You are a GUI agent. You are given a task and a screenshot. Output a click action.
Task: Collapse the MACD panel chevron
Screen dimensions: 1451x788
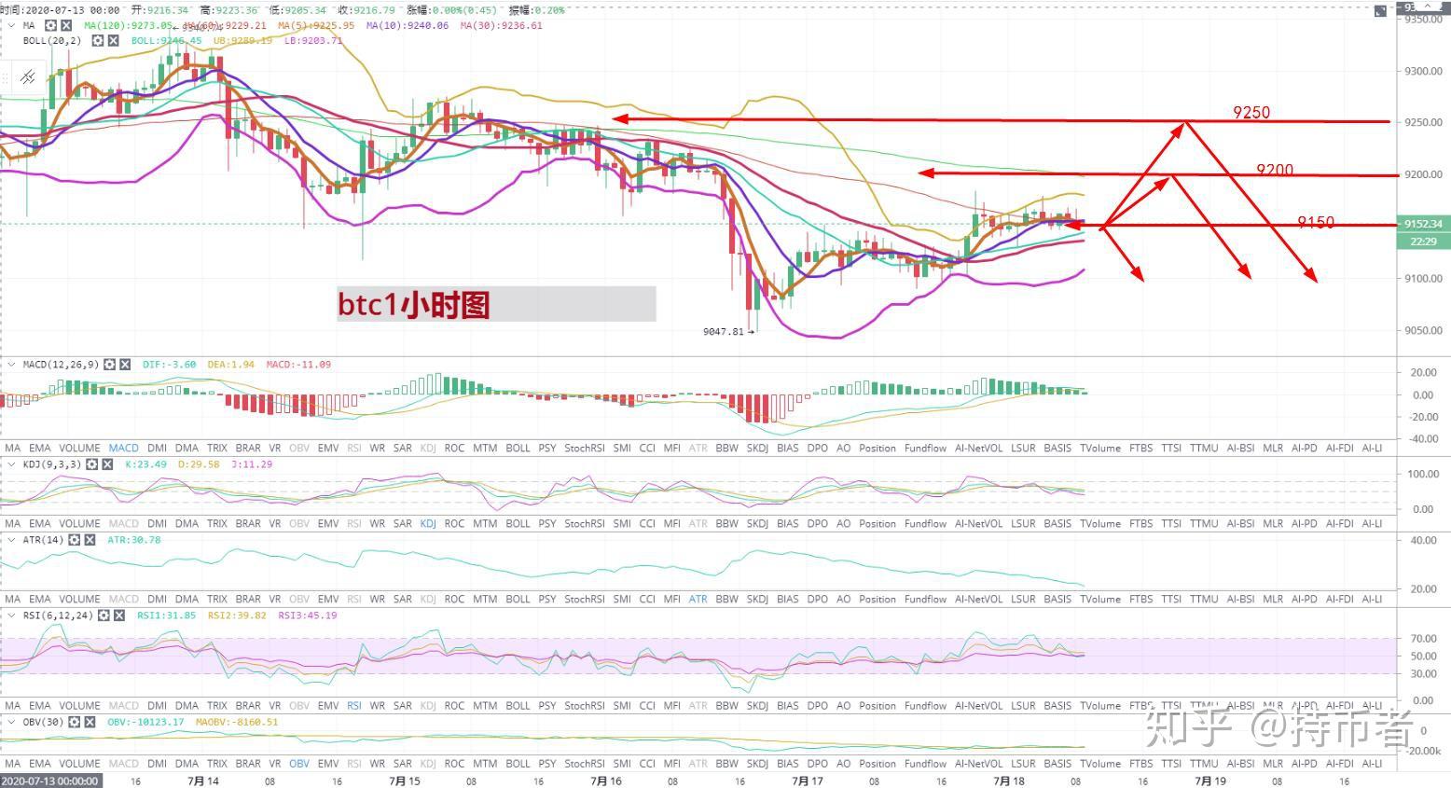coord(12,365)
